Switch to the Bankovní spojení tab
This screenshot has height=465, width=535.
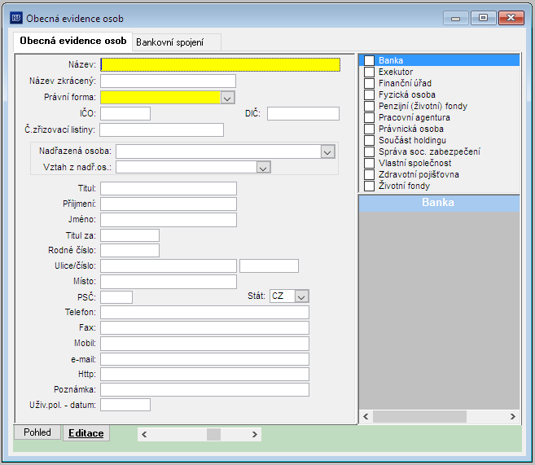point(177,42)
